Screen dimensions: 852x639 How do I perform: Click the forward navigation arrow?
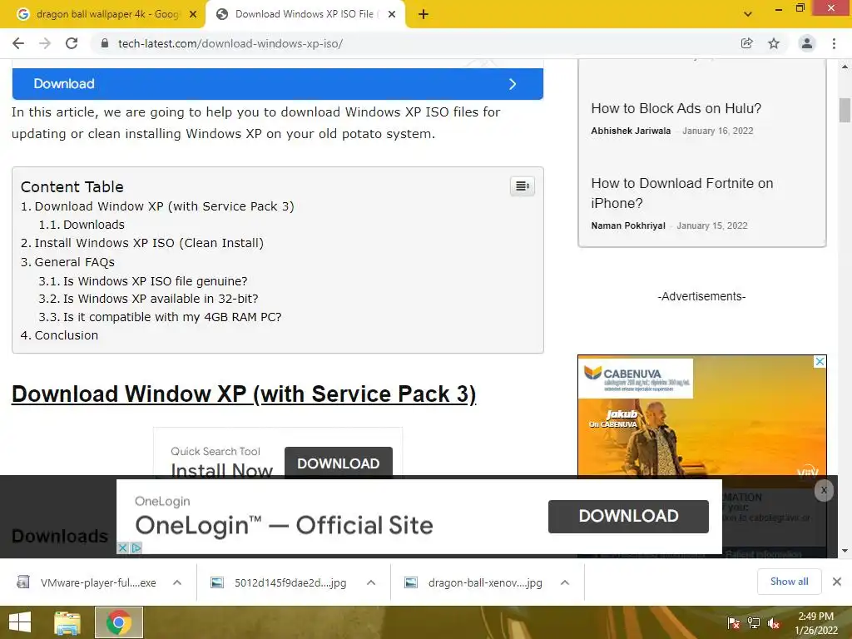click(x=45, y=43)
